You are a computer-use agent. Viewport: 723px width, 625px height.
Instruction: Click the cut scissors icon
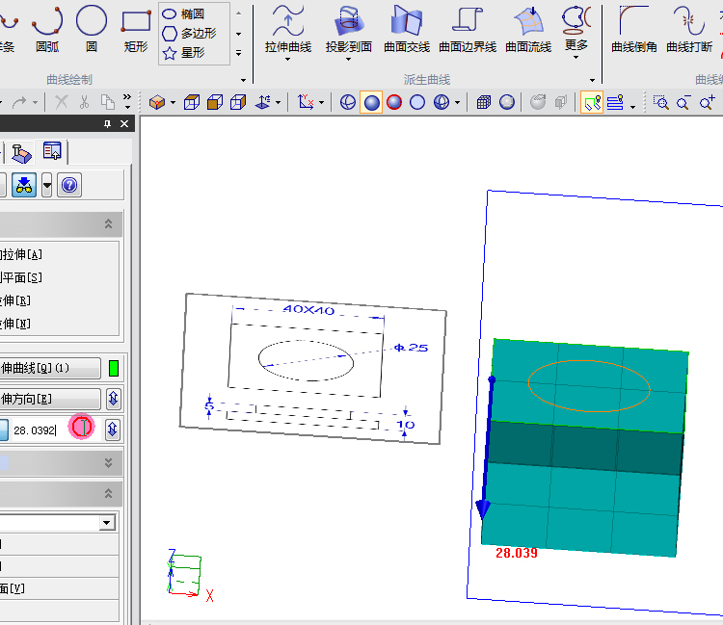[x=85, y=102]
